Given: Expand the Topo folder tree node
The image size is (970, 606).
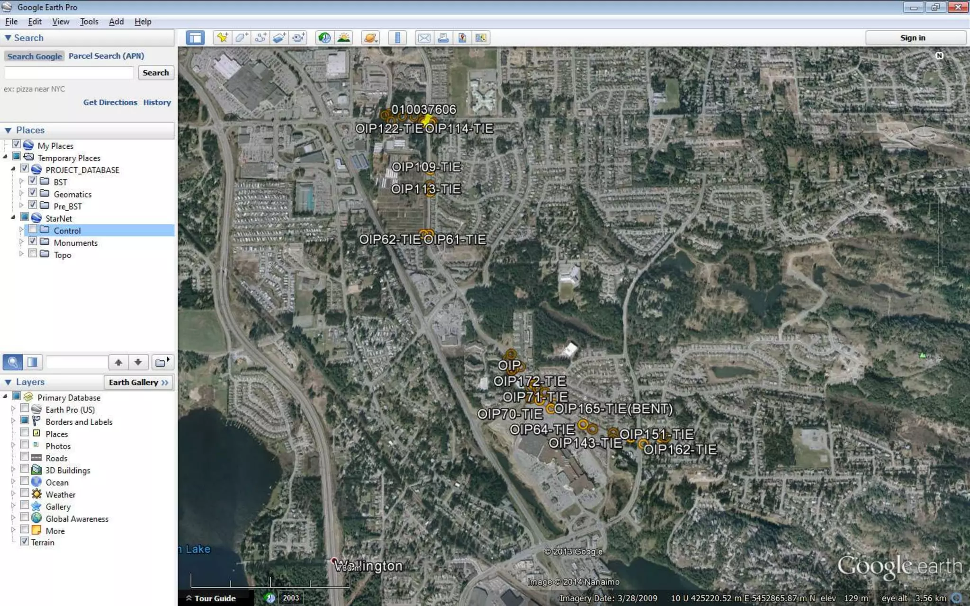Looking at the screenshot, I should [x=21, y=254].
